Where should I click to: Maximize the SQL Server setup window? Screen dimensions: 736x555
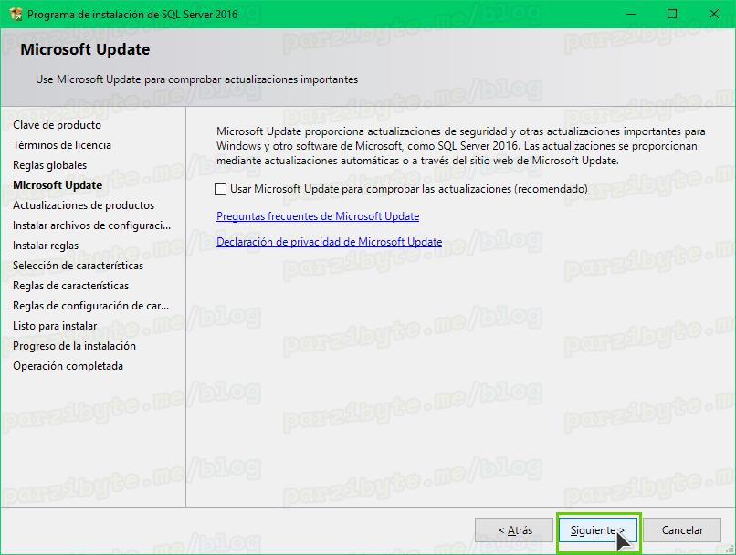[672, 14]
